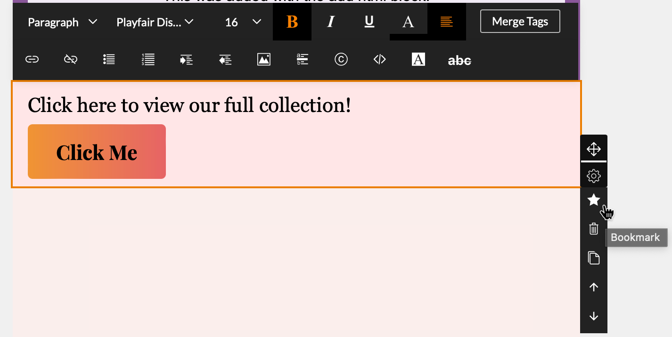Open the Merge Tags menu
The image size is (672, 337).
(x=520, y=22)
